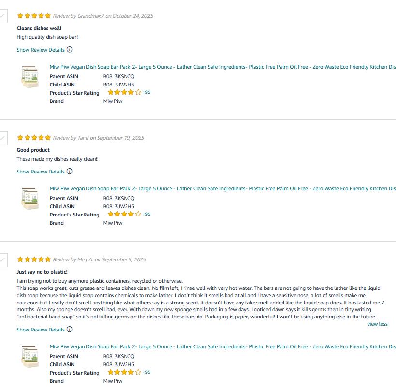The width and height of the screenshot is (396, 389).
Task: Select checkbox for Grandmax7's review
Action: tap(3, 16)
